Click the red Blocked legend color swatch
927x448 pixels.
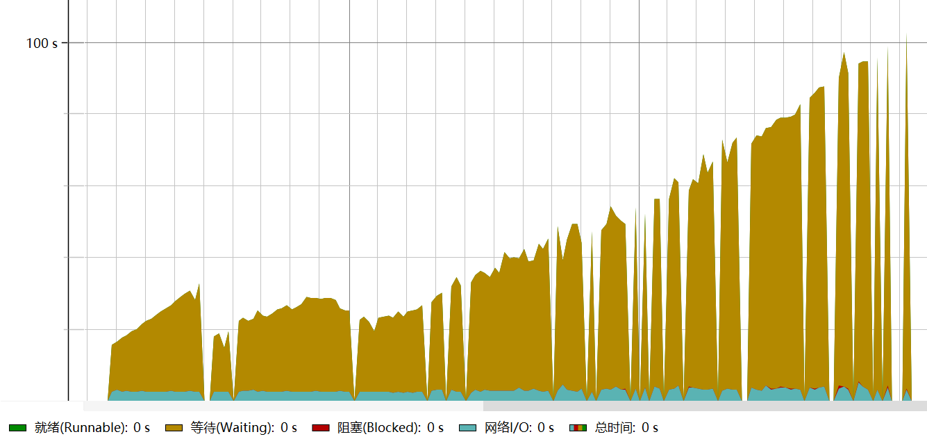[320, 428]
